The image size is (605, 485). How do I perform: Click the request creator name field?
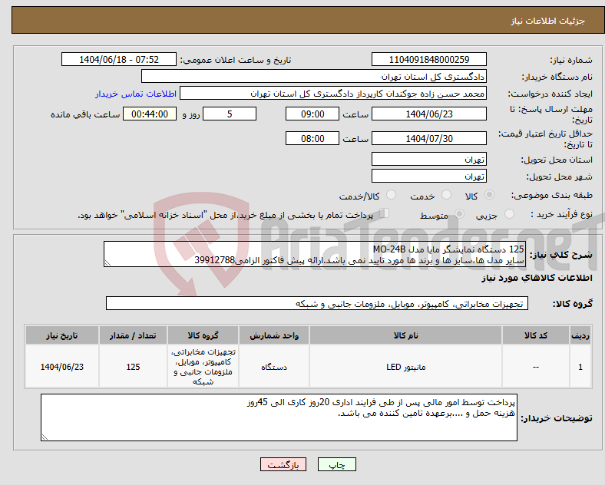pyautogui.click(x=333, y=94)
